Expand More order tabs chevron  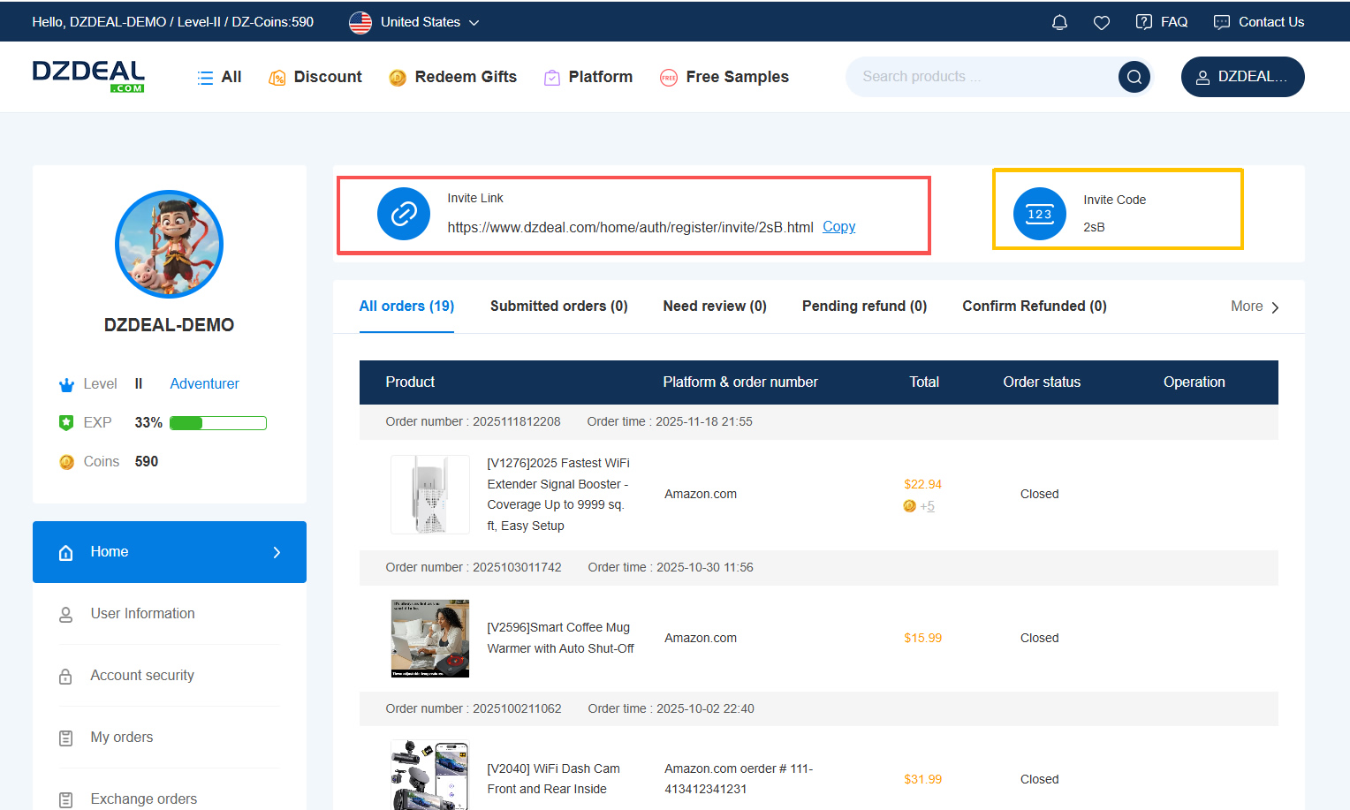(1274, 307)
